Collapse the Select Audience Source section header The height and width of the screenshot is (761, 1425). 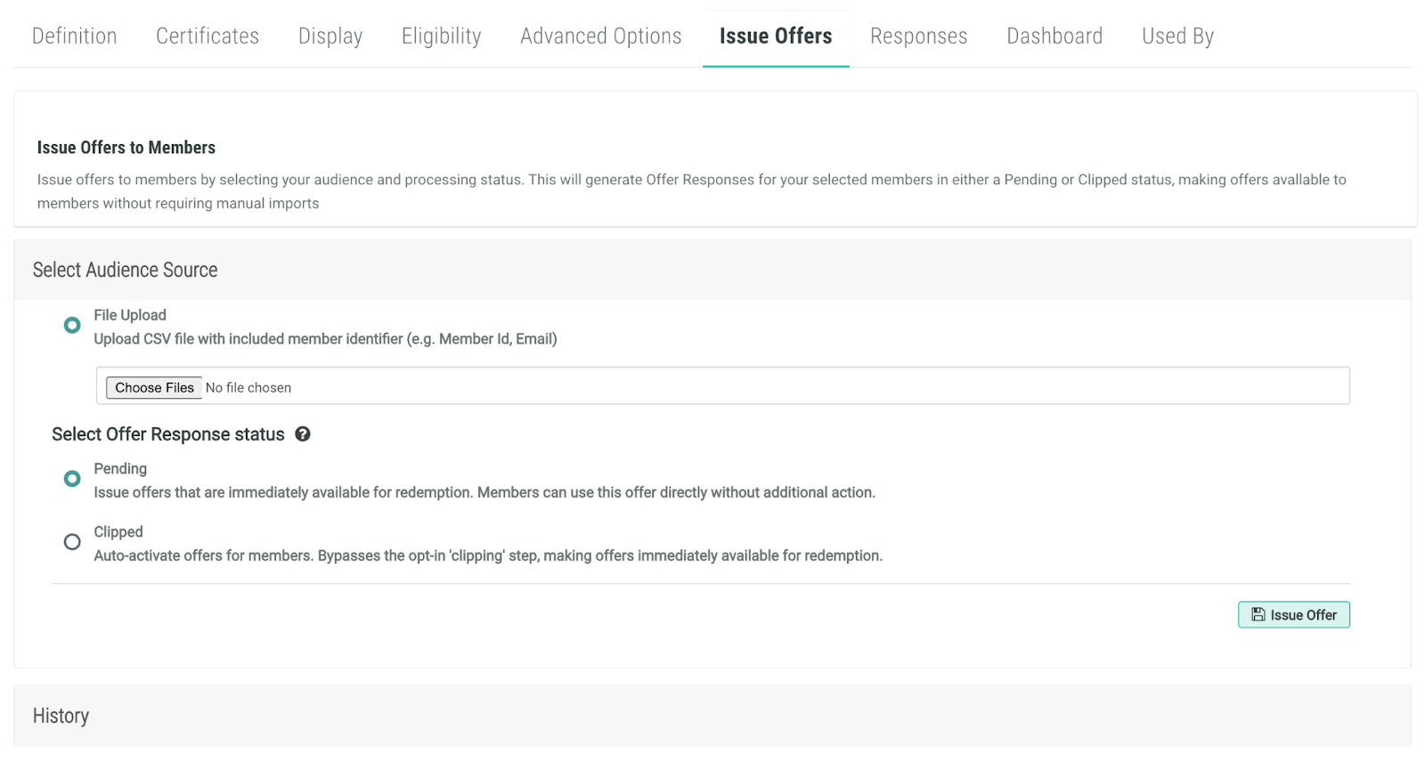(125, 270)
